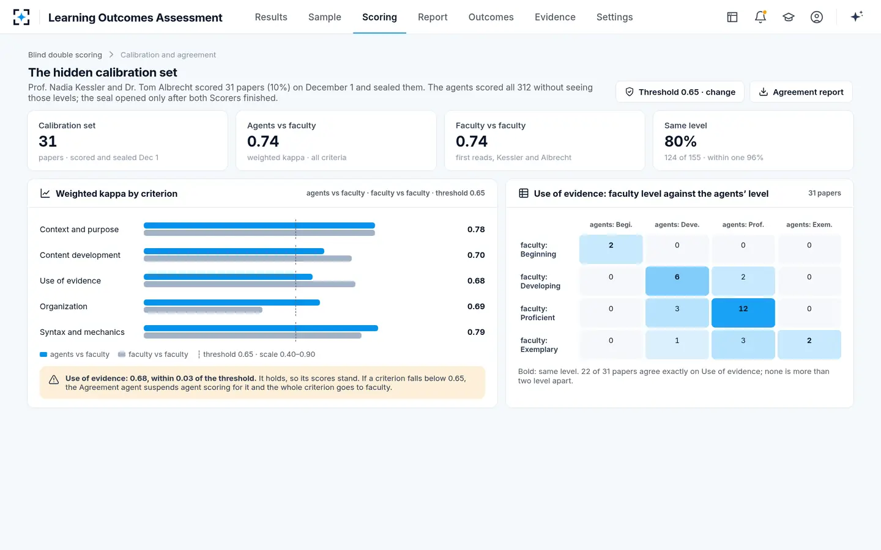
Task: Click the Organization 0.69 value
Action: [476, 307]
